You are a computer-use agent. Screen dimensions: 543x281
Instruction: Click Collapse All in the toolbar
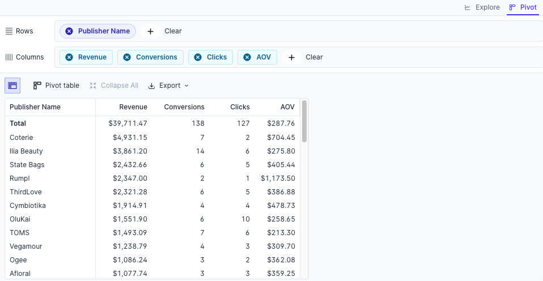tap(113, 86)
